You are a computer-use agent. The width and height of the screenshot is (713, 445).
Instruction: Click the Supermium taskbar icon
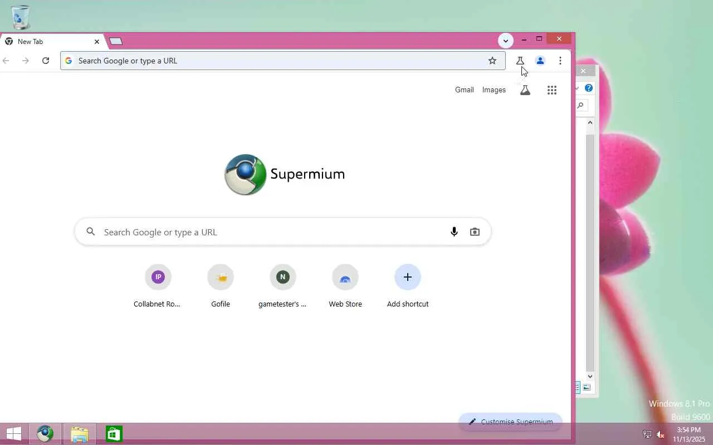[45, 433]
